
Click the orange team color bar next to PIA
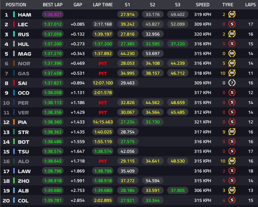point(14,121)
